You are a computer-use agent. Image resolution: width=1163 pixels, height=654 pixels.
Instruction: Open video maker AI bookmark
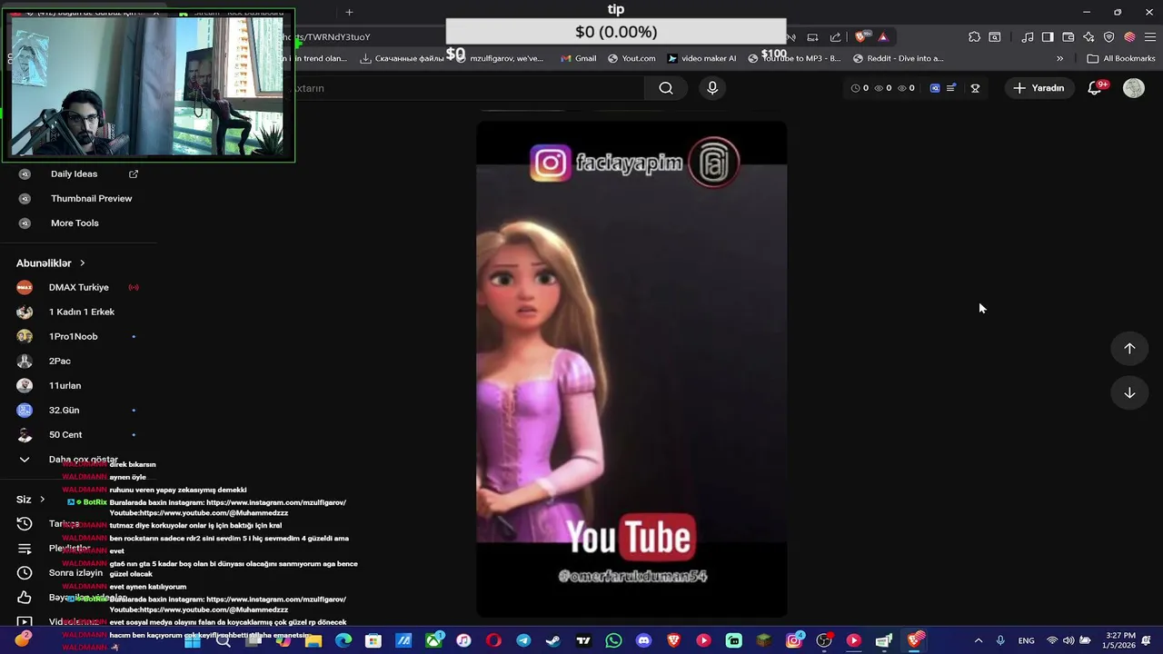click(x=701, y=58)
